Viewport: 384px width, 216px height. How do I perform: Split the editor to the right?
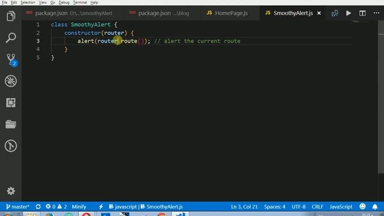pyautogui.click(x=362, y=13)
